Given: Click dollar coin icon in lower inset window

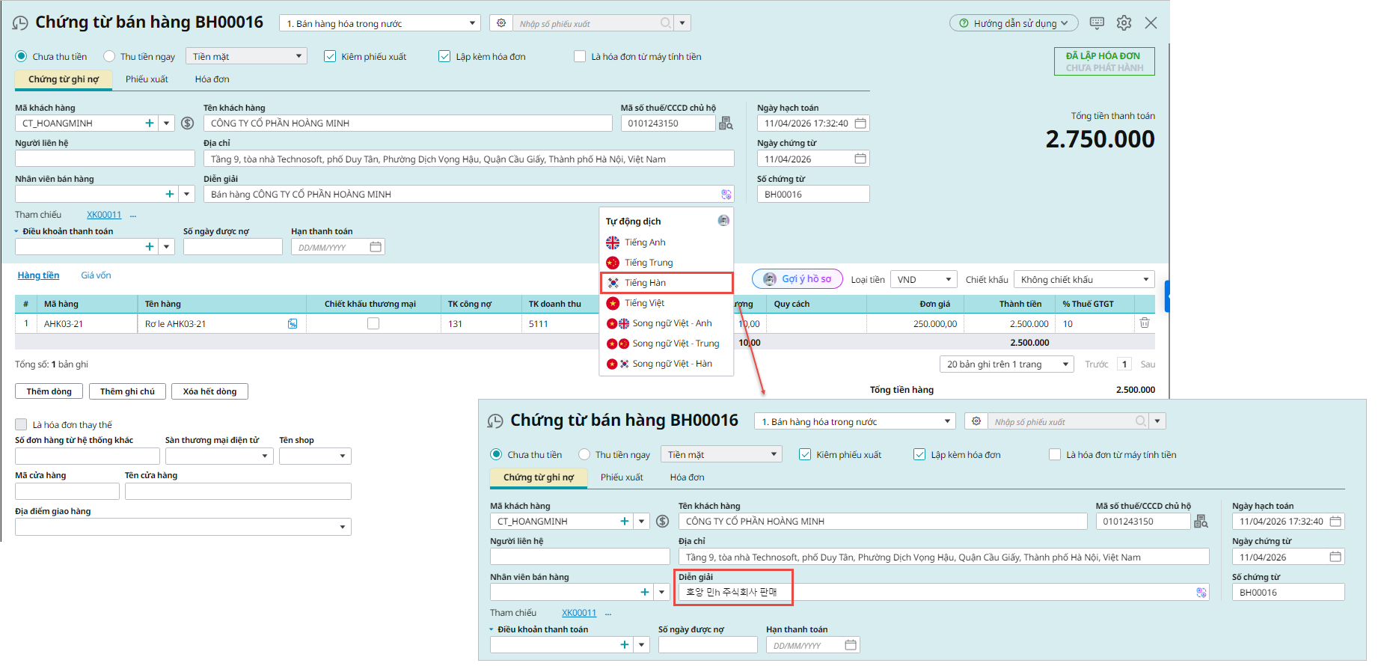Looking at the screenshot, I should pos(662,521).
